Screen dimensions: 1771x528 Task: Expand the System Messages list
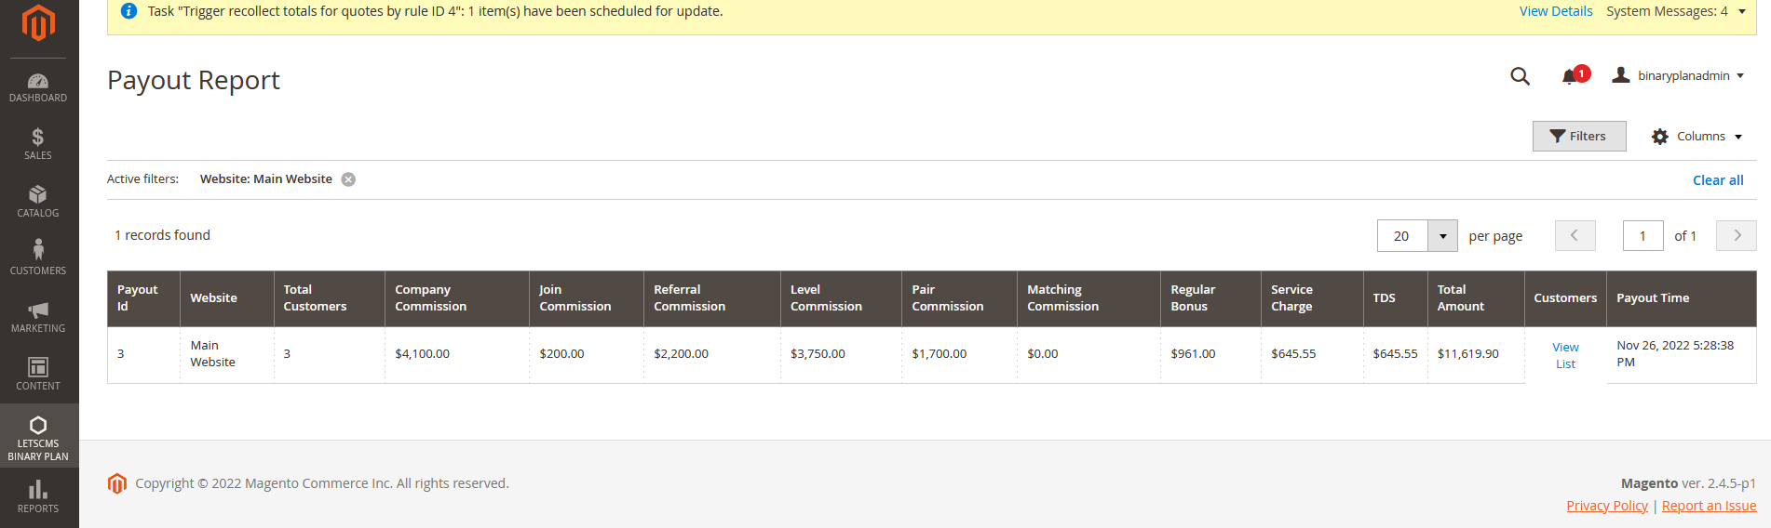1742,11
